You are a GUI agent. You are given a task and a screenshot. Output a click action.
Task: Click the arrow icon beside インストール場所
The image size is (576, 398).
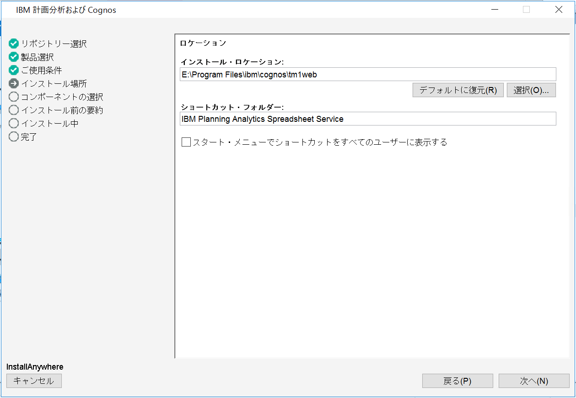pyautogui.click(x=14, y=84)
